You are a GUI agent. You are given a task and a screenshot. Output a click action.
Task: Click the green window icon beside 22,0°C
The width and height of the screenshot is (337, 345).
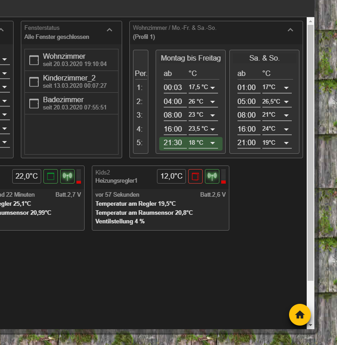coord(50,176)
